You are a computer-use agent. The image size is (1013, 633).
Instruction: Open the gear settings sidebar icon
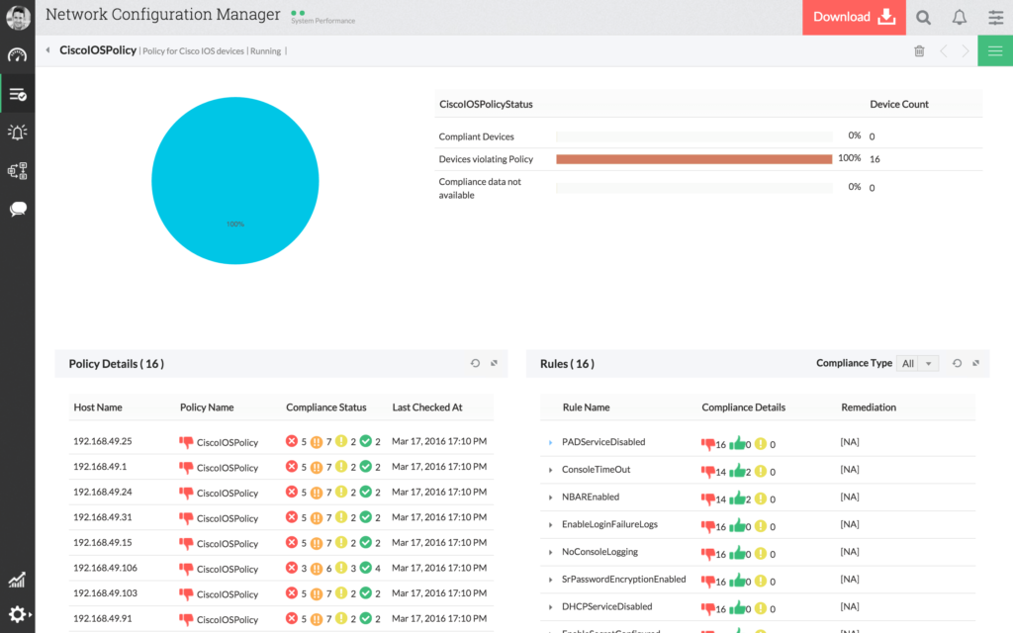coord(17,614)
